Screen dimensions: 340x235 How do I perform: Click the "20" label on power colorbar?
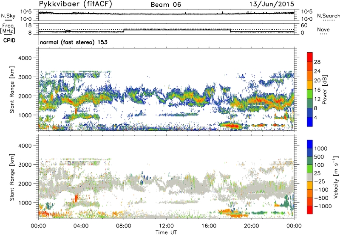(317, 81)
